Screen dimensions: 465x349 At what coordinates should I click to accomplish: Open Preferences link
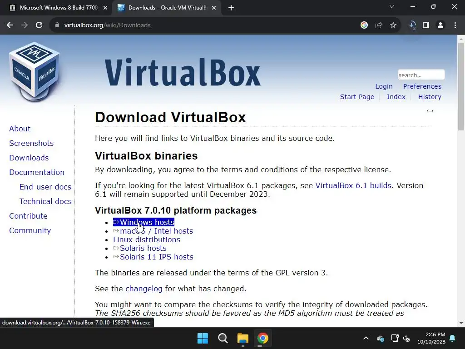(x=422, y=86)
